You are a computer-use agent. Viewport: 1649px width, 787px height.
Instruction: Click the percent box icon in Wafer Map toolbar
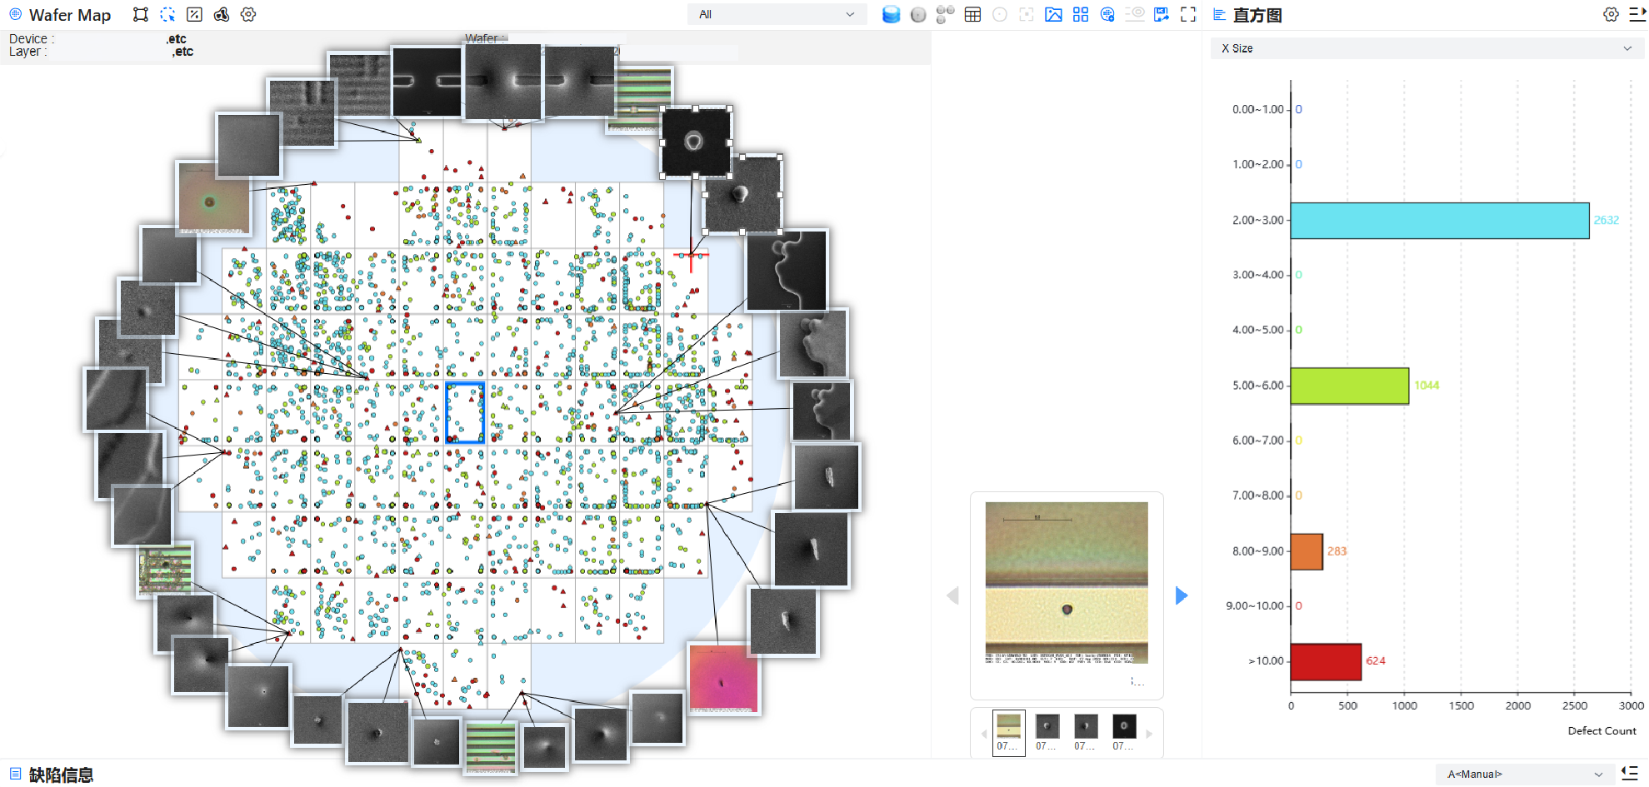click(194, 15)
